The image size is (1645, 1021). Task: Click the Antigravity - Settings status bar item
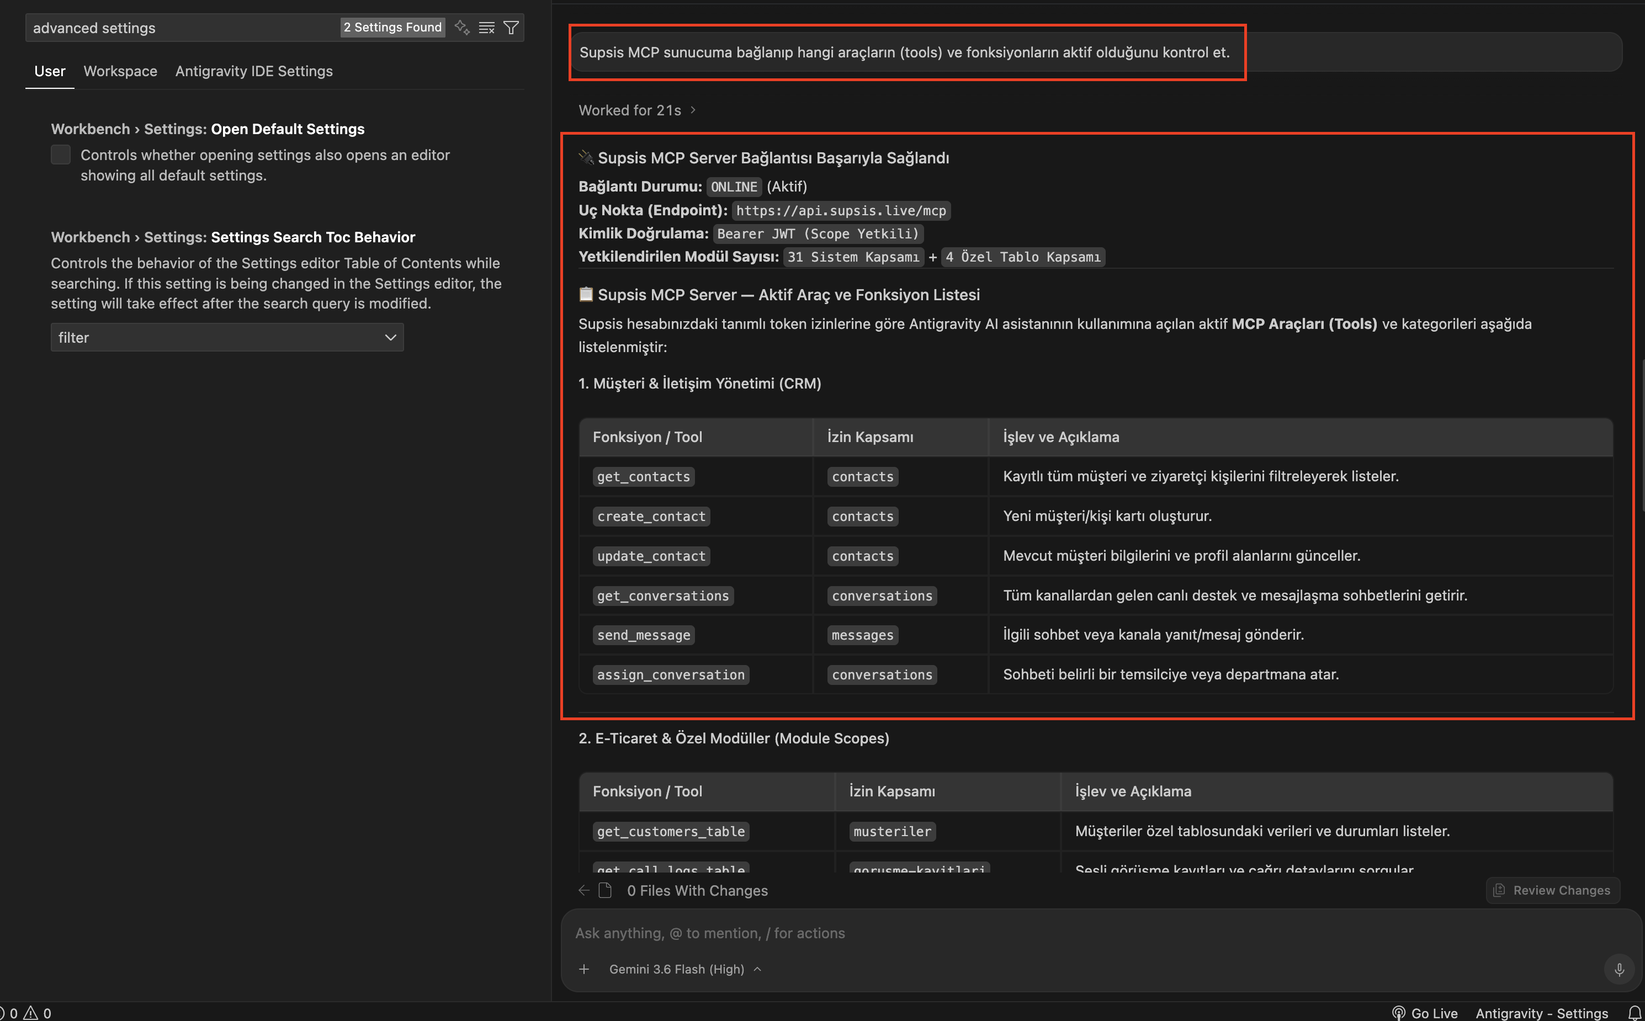1542,1013
